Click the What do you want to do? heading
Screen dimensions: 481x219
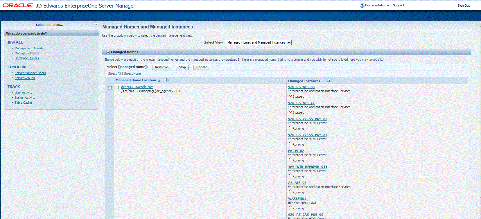(x=26, y=33)
